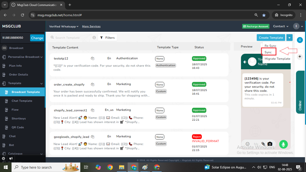306x172 pixels.
Task: Click the emoji icon in preview
Action: coord(247,144)
